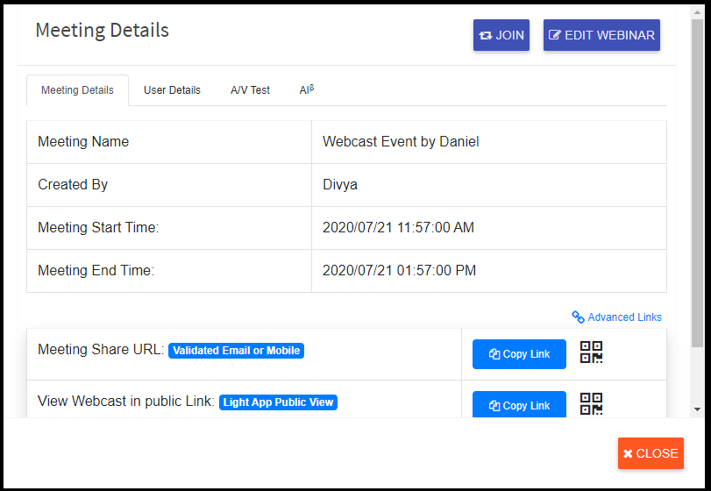This screenshot has width=711, height=491.
Task: Click end time 2020/07/21 01:57:00 PM
Action: click(399, 270)
